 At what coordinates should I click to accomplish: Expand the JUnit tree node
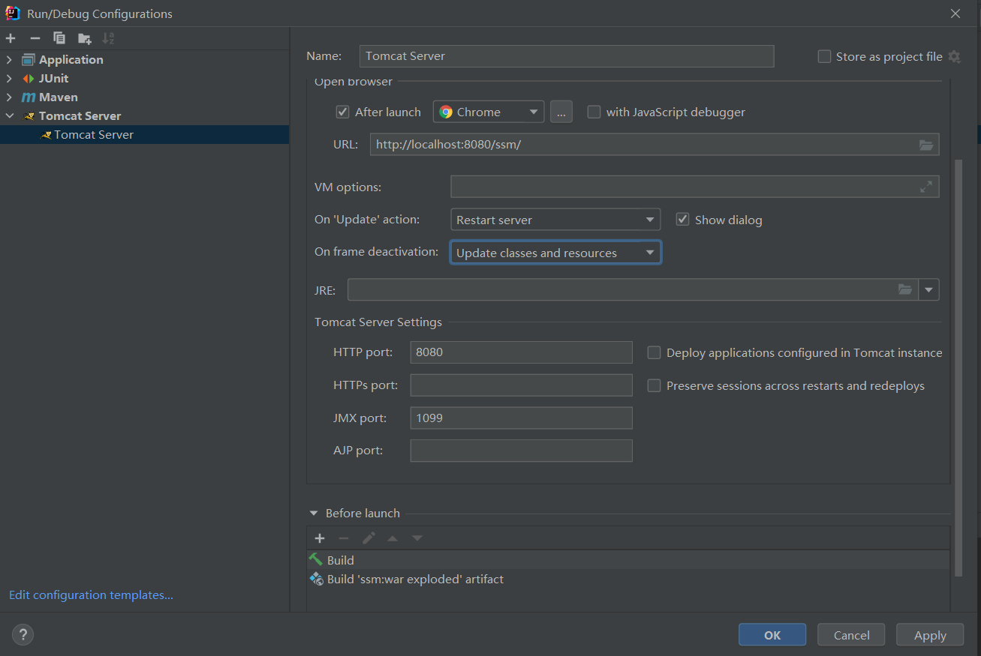tap(10, 79)
